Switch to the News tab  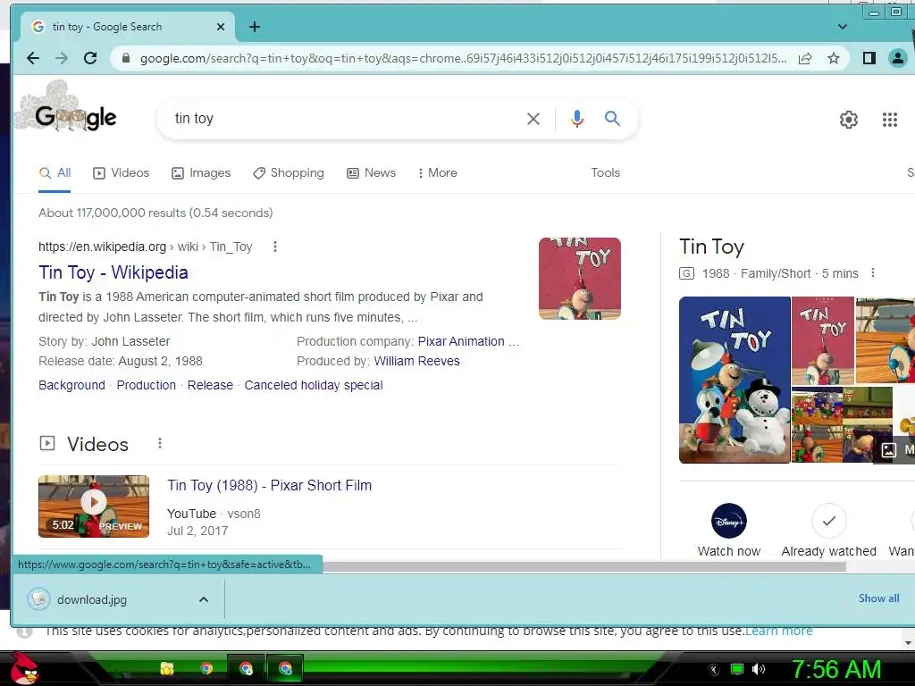tap(371, 172)
